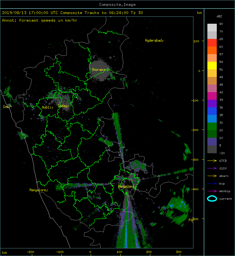Click the cyan 'current' ellipse in the legend
The height and width of the screenshot is (256, 235).
[x=212, y=199]
